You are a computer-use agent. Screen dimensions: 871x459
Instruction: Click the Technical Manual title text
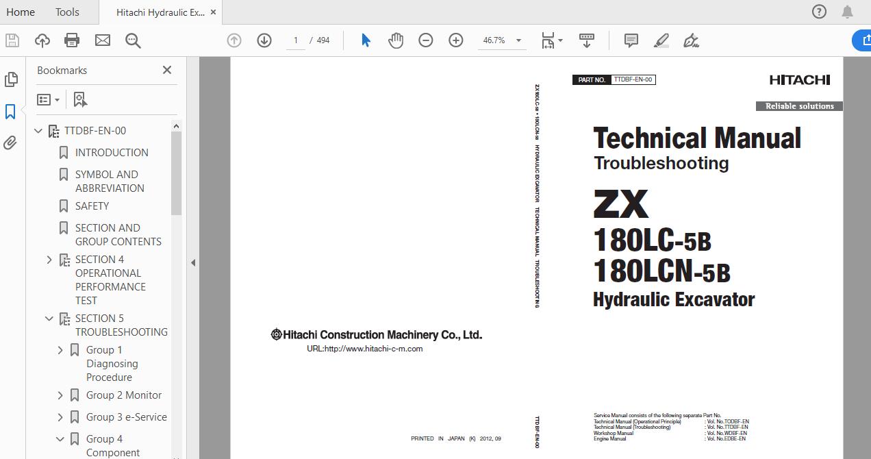pos(697,138)
